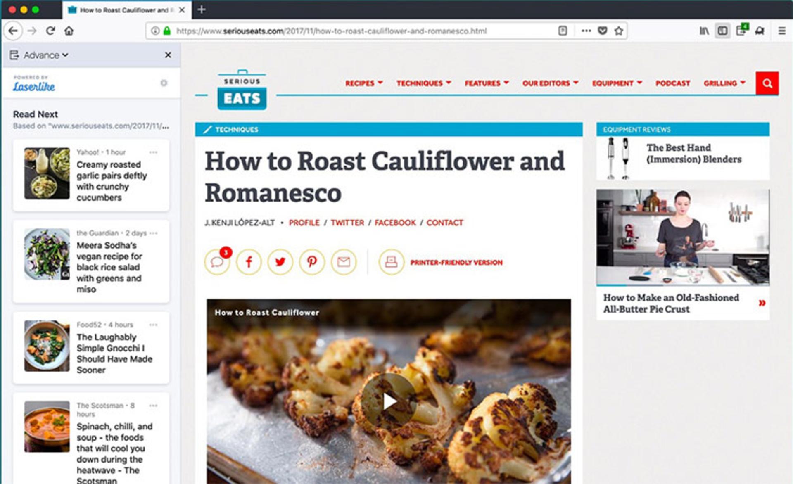
Task: Save page to Pocket
Action: (603, 31)
